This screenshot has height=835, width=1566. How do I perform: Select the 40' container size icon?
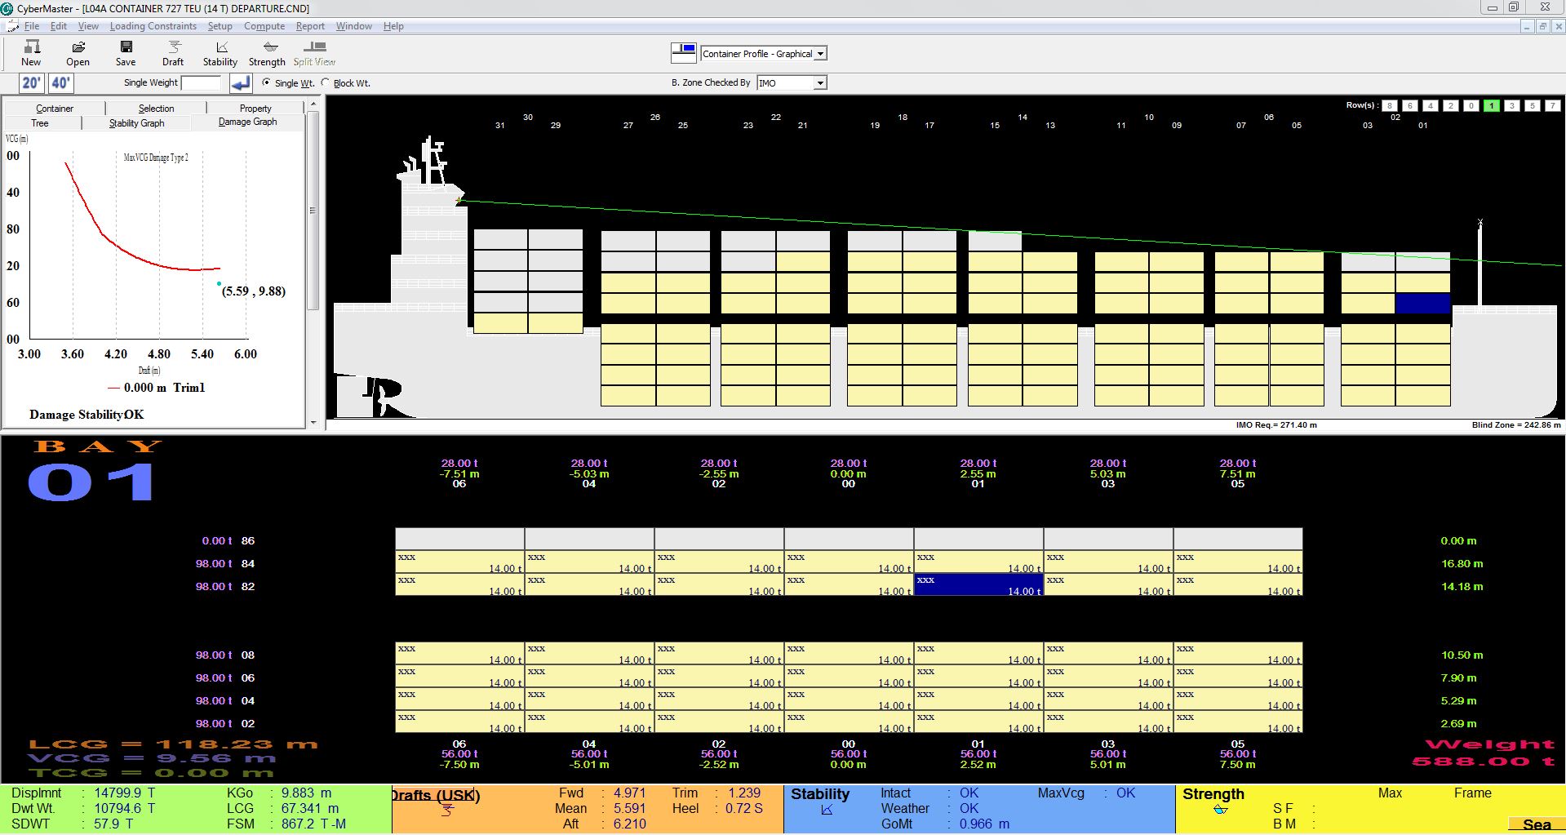pyautogui.click(x=60, y=82)
